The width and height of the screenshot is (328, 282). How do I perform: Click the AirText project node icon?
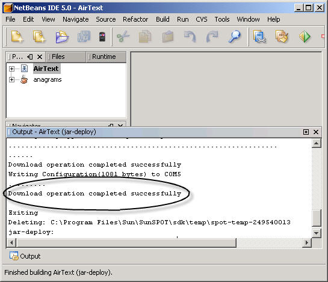coord(24,69)
